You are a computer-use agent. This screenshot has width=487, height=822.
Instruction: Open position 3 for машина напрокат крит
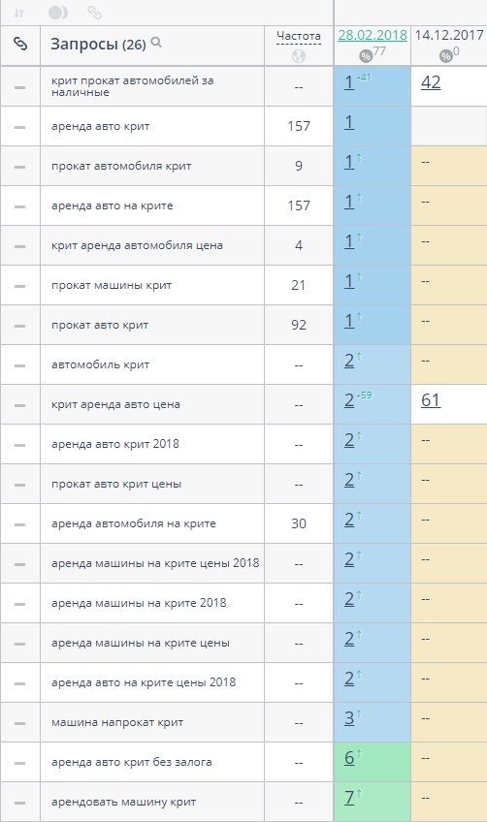tap(349, 717)
